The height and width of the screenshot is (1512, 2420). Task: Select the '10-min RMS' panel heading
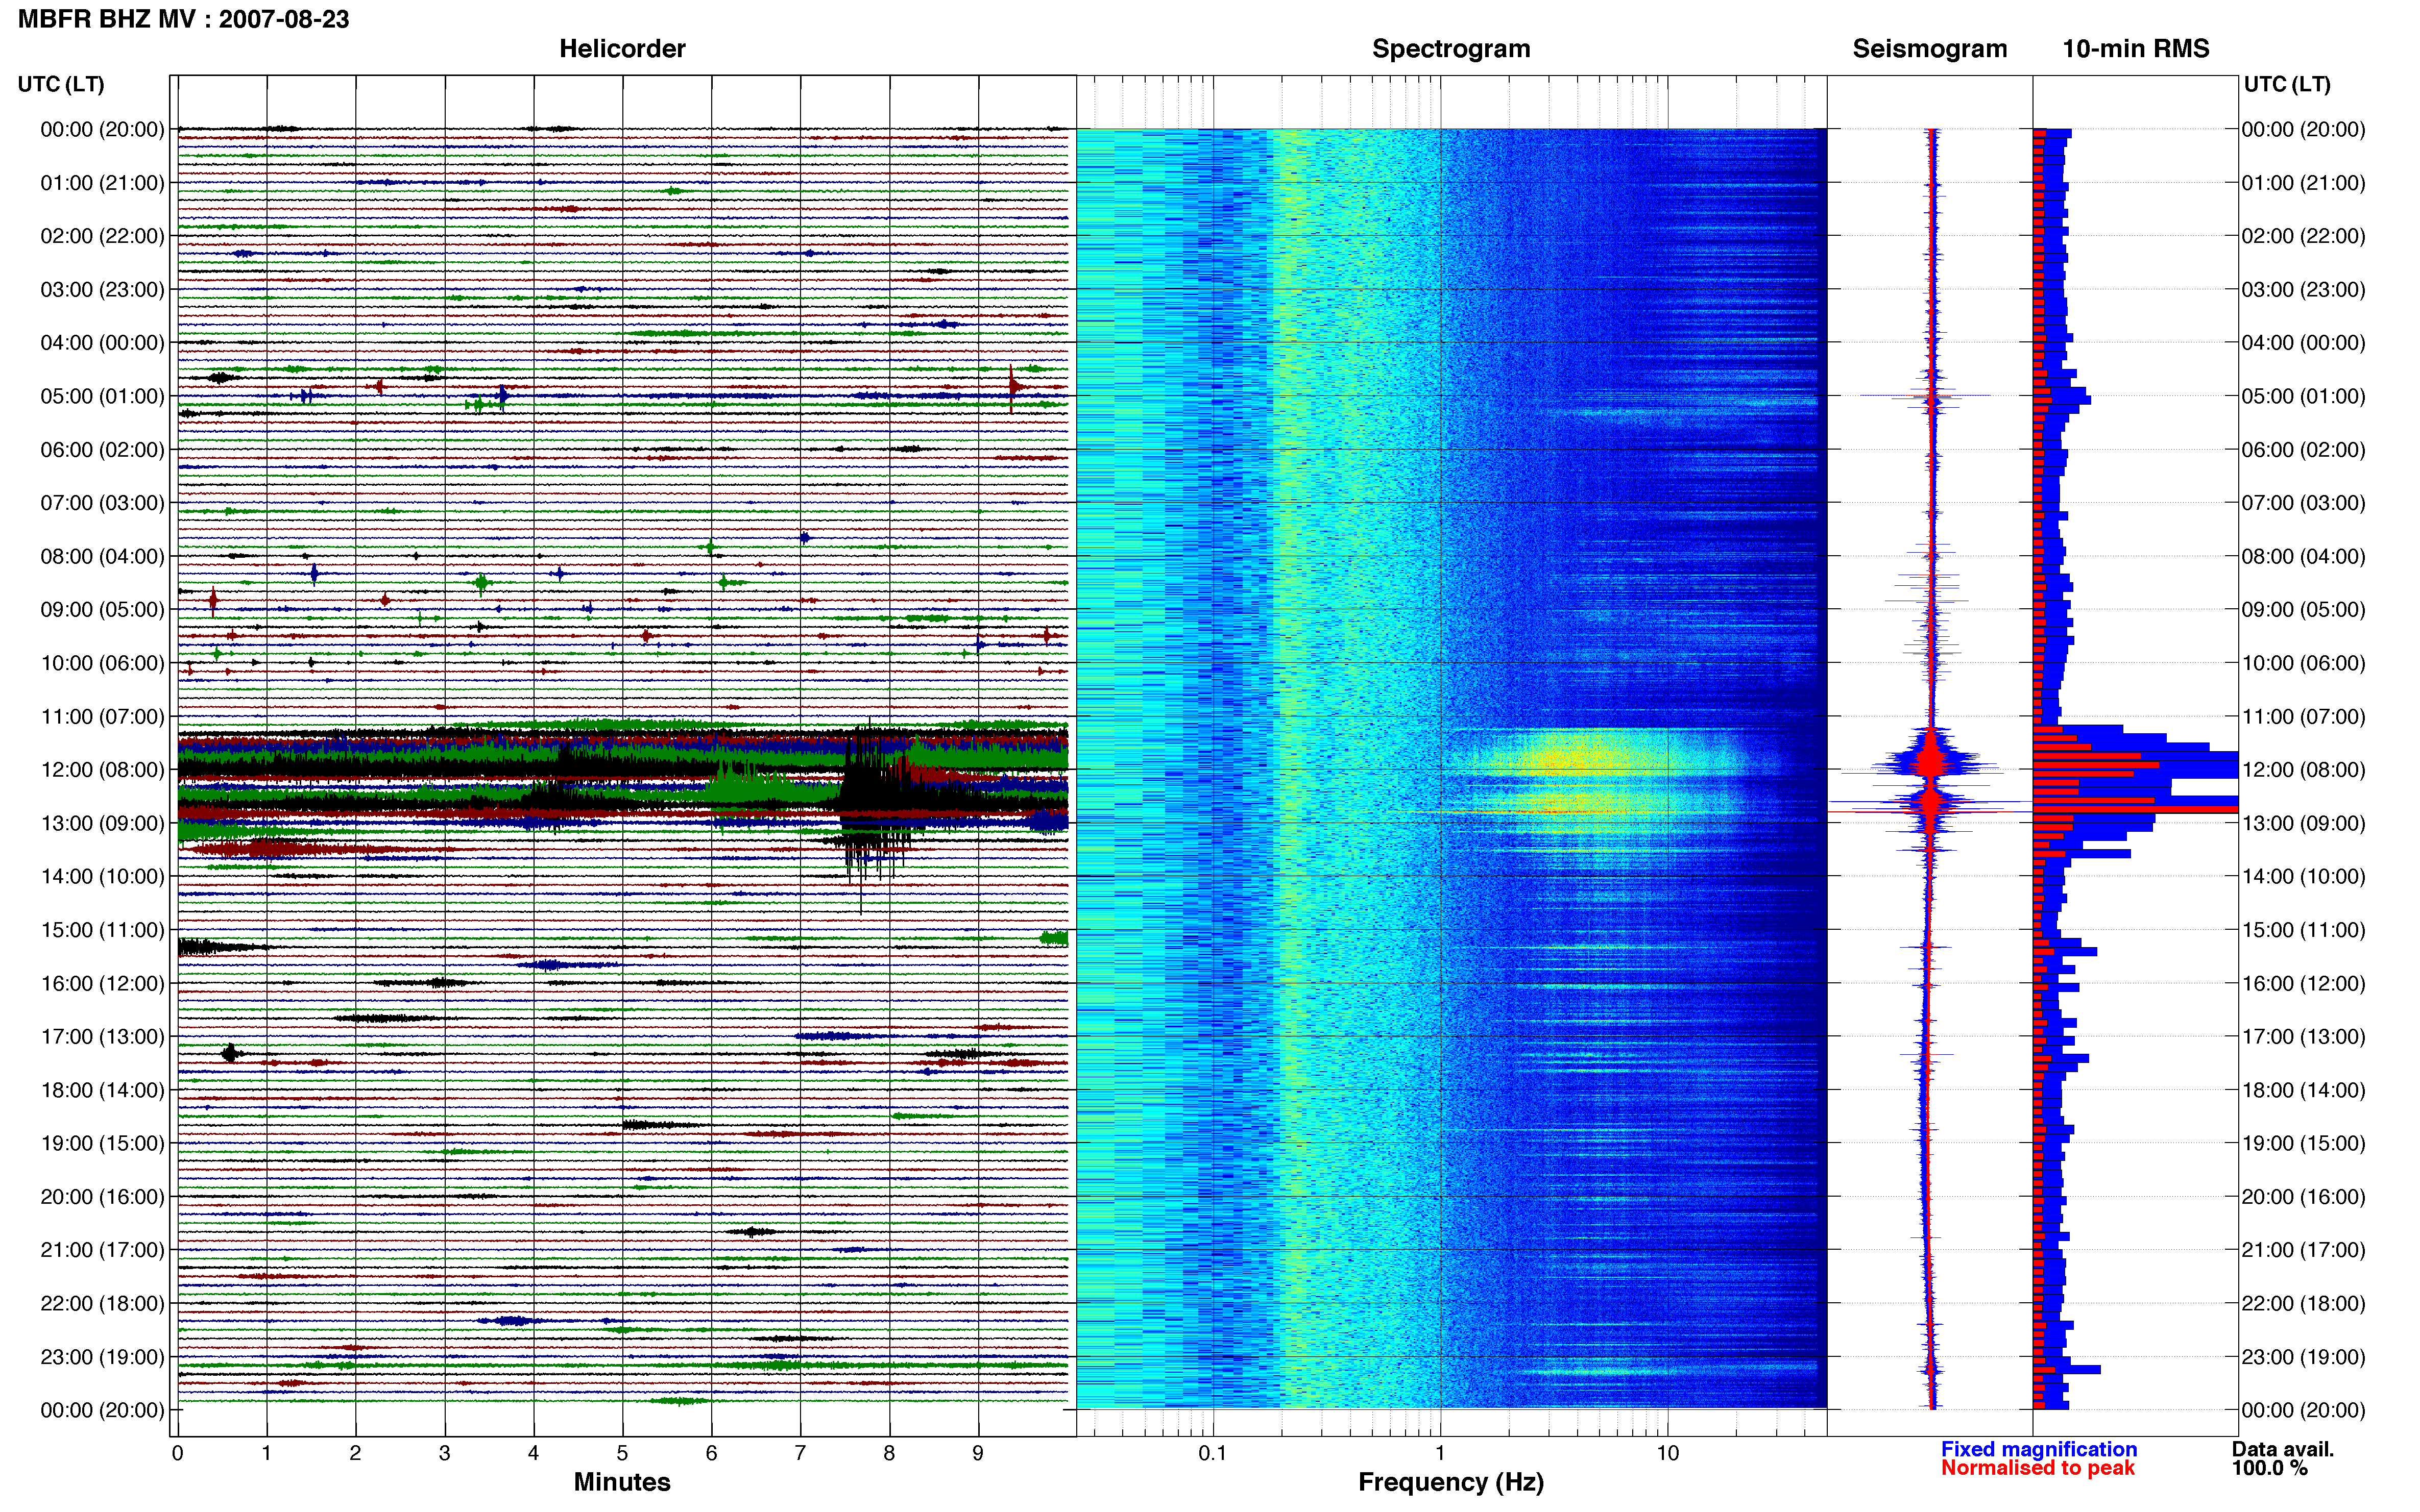click(x=2136, y=49)
